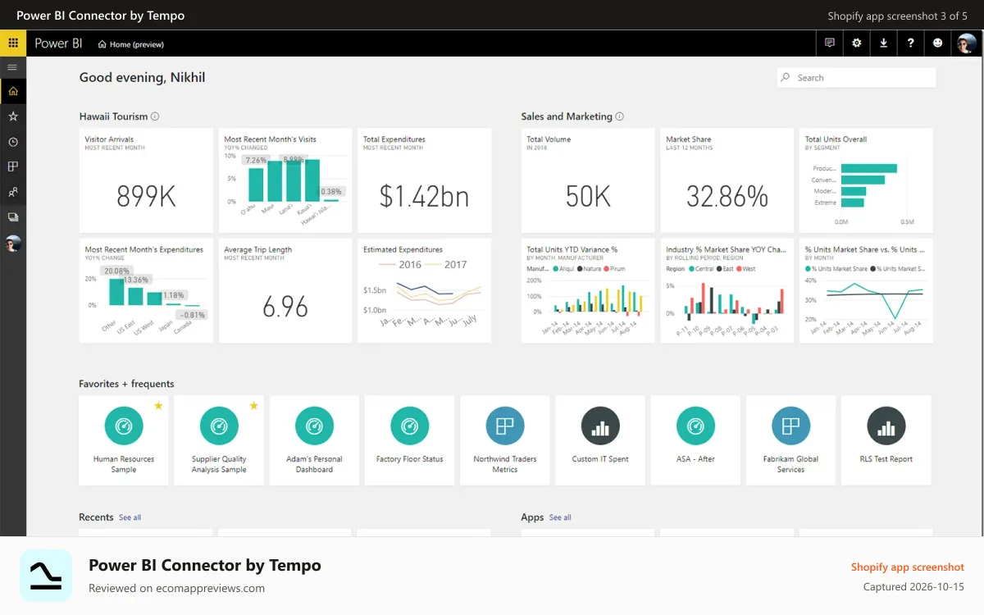Image resolution: width=984 pixels, height=615 pixels.
Task: Click the 2017 legend entry
Action: 447,265
